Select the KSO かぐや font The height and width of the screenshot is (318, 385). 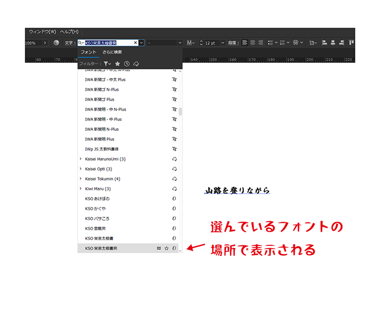pos(97,209)
